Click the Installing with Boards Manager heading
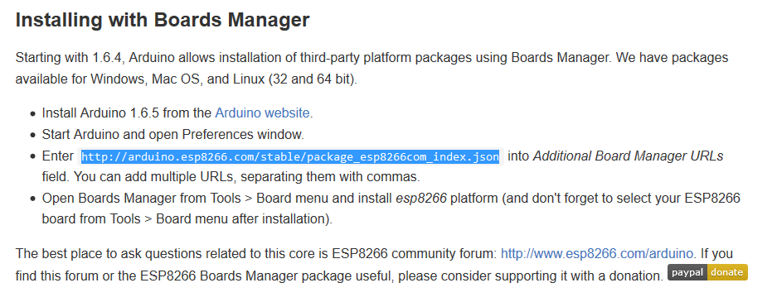Image resolution: width=777 pixels, height=302 pixels. (x=163, y=20)
